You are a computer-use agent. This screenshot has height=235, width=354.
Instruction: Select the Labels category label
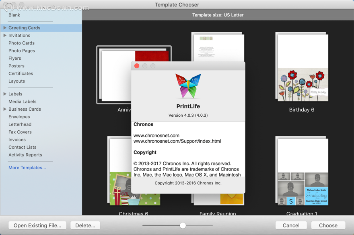click(15, 94)
